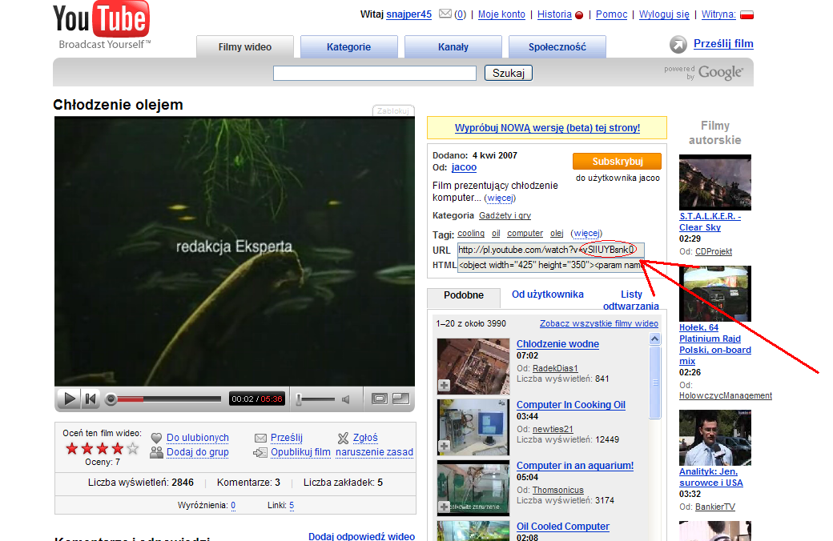Expand tags with the więcej link

[x=586, y=233]
